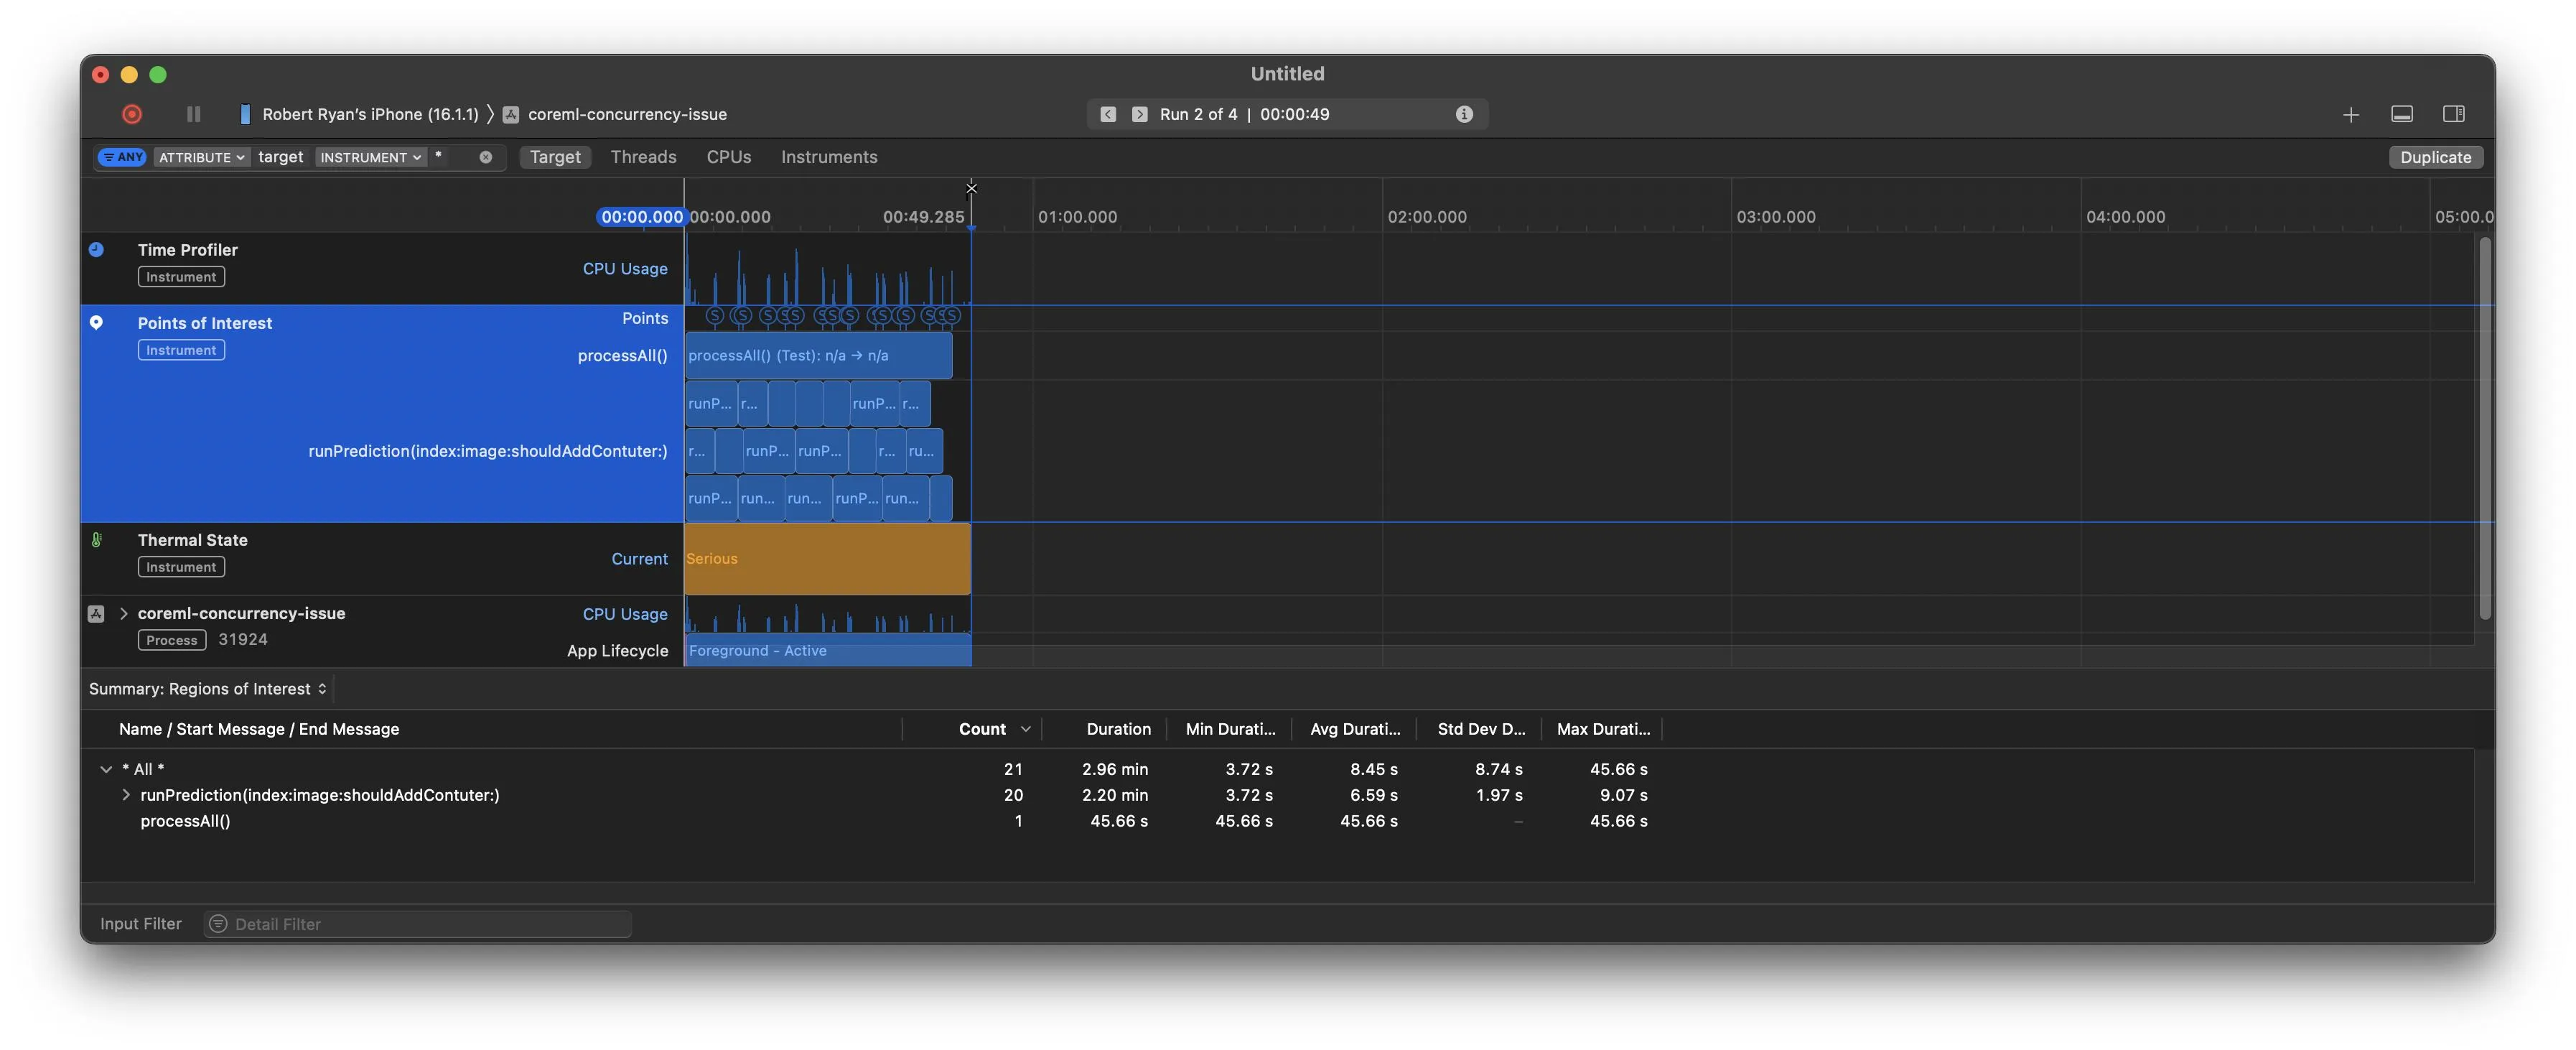Expand the runPrediction row in summary
2576x1050 pixels.
tap(126, 795)
